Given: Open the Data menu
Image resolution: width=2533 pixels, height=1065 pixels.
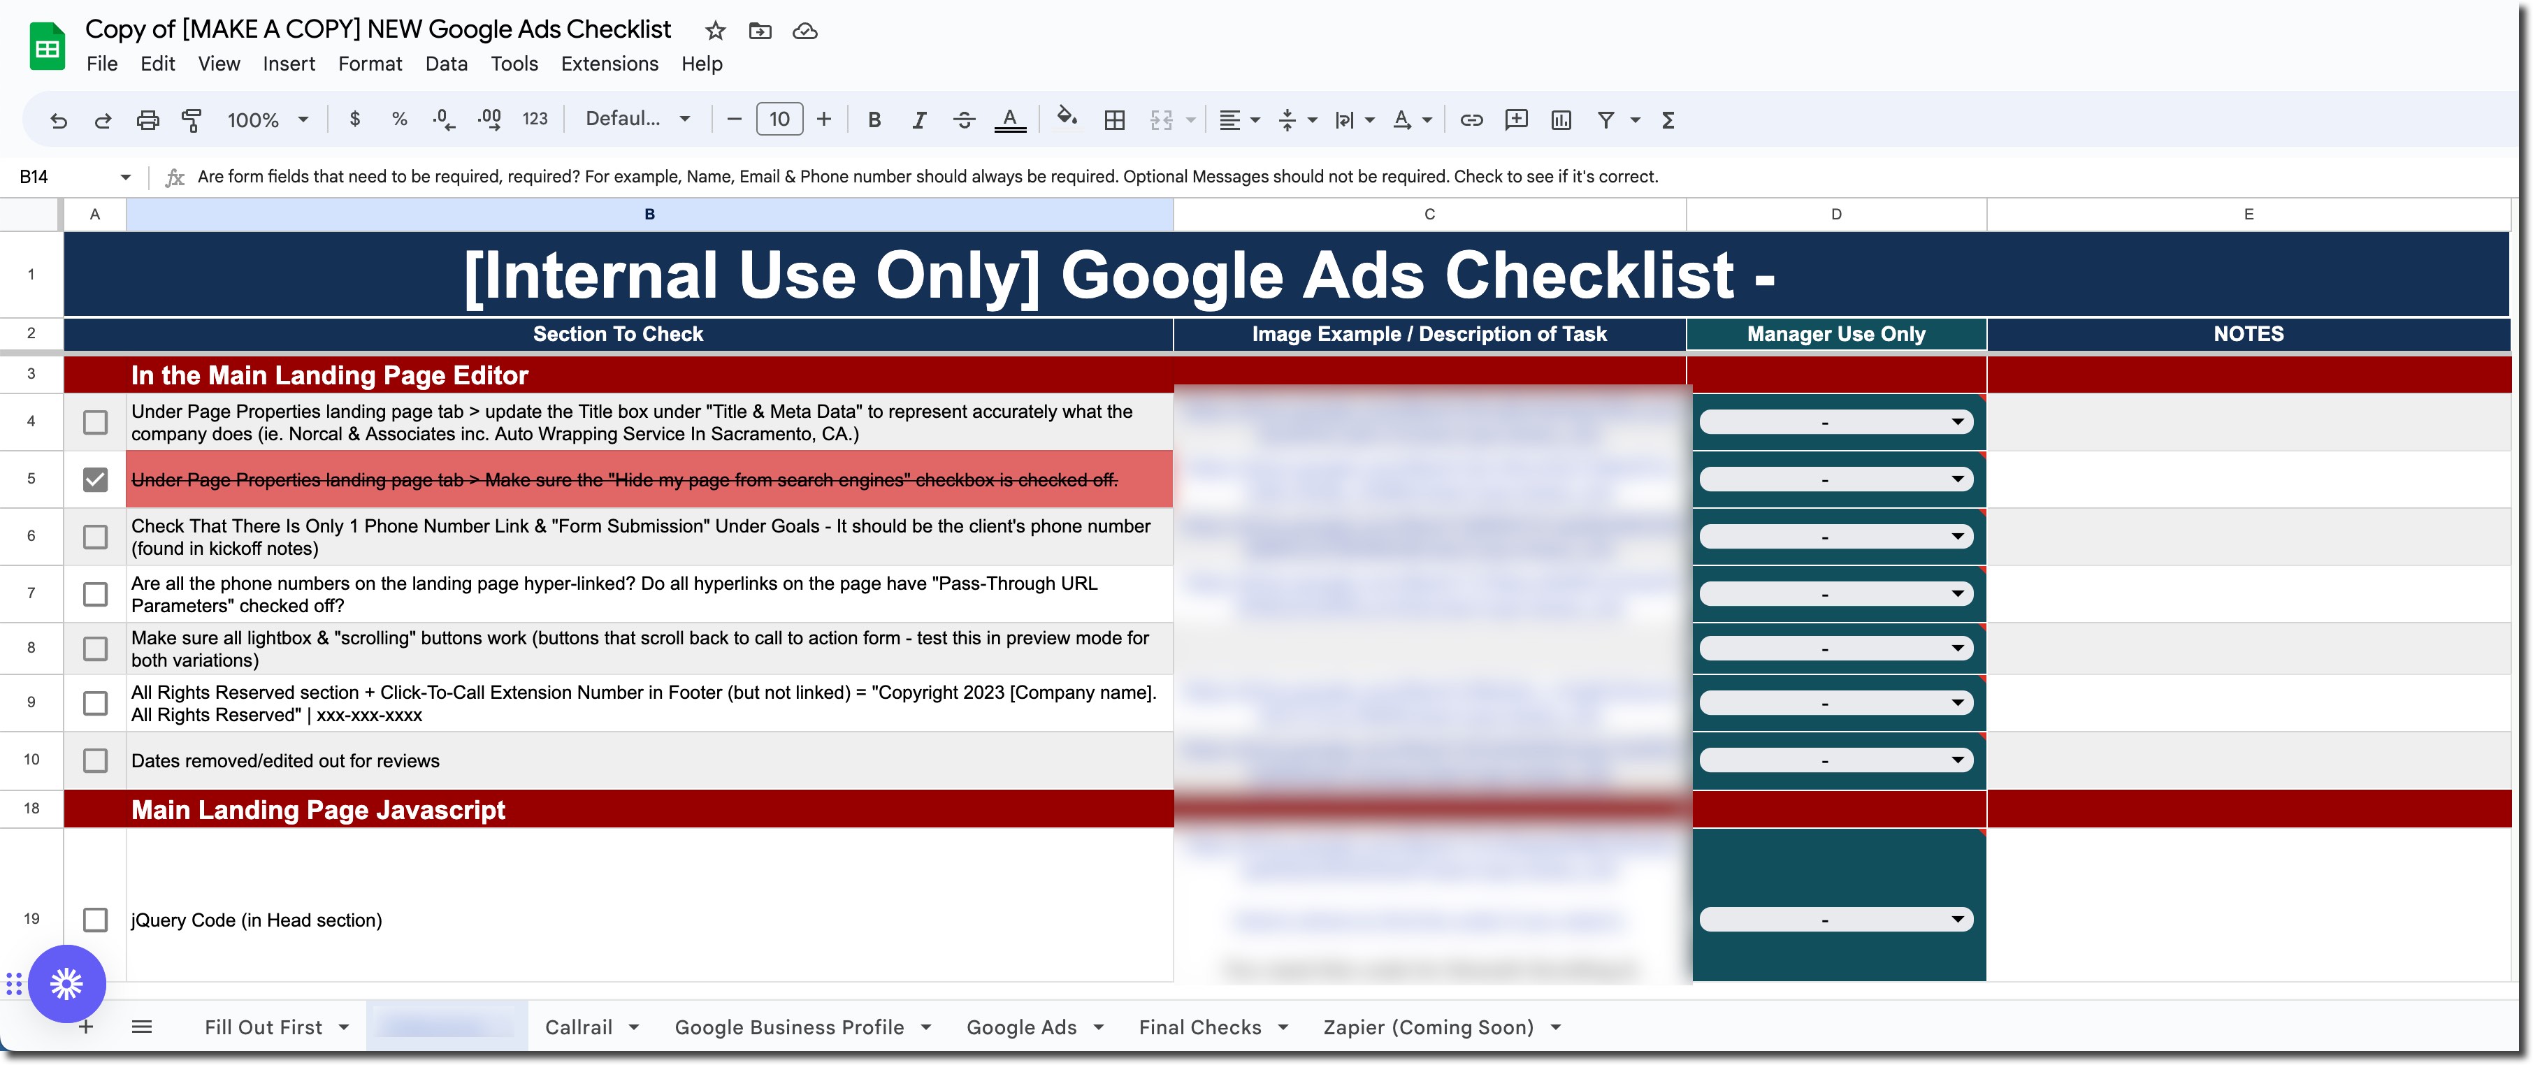Looking at the screenshot, I should [447, 64].
